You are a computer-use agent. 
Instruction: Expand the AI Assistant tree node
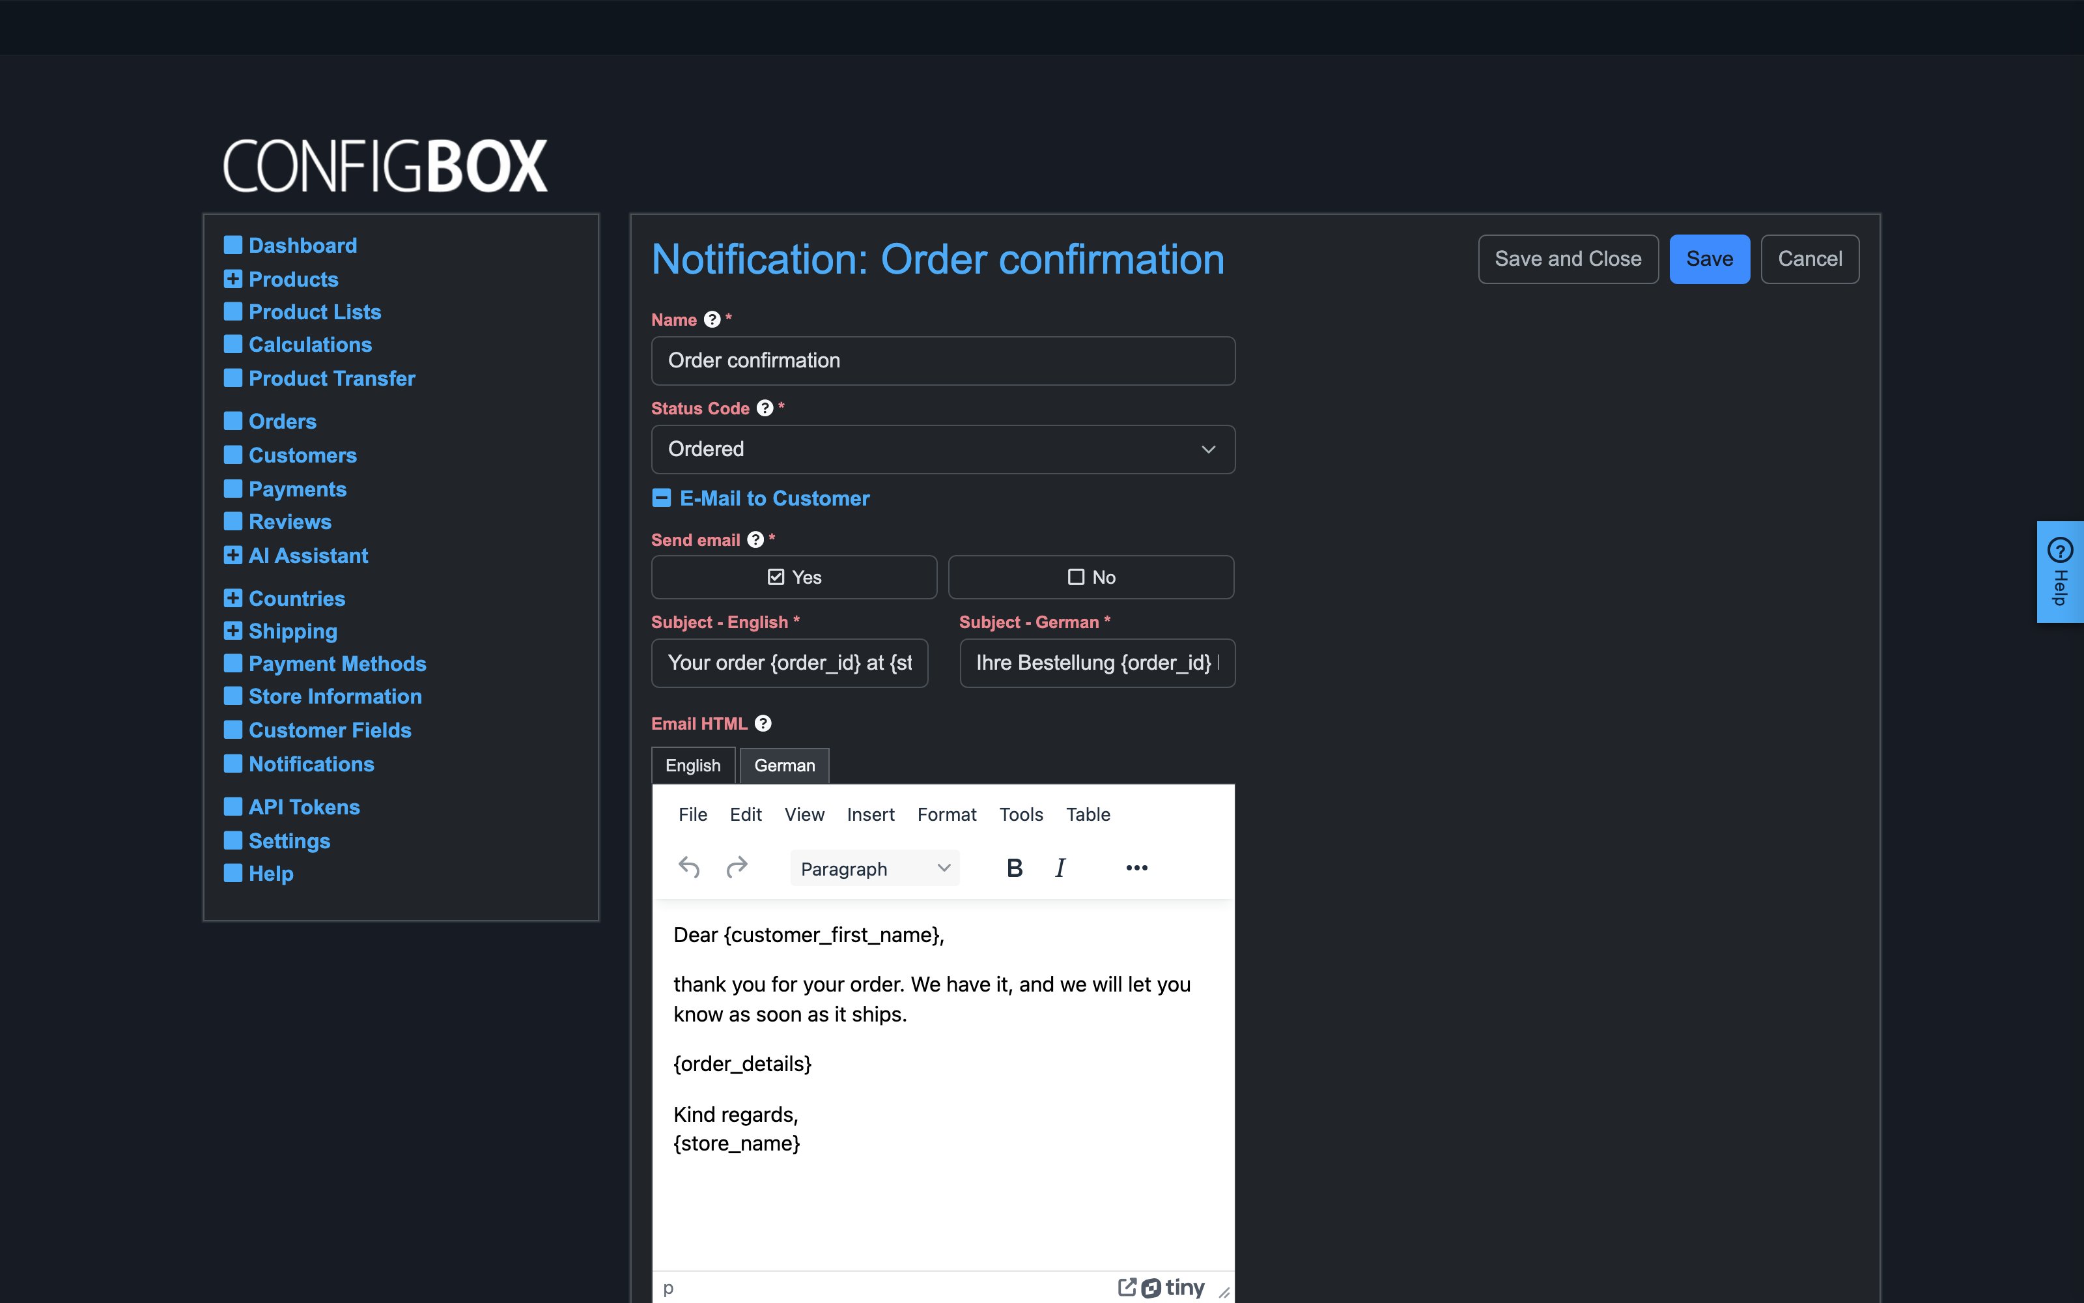tap(232, 555)
